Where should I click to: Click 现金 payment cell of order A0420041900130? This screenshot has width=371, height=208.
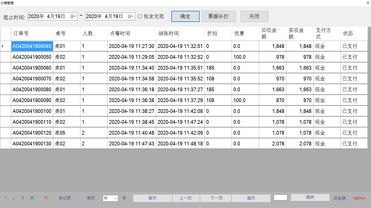(327, 144)
